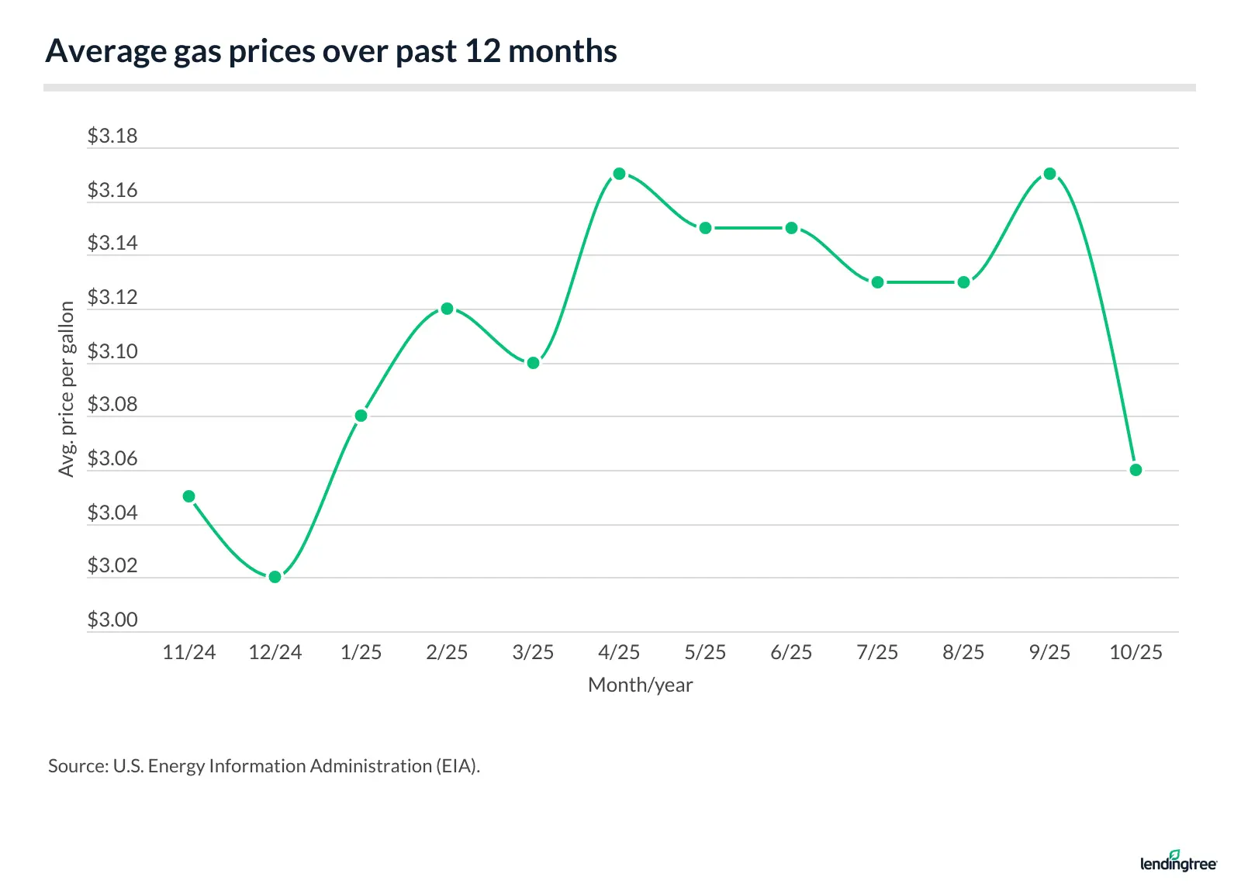Click the 7/25 data point dot

[x=877, y=282]
